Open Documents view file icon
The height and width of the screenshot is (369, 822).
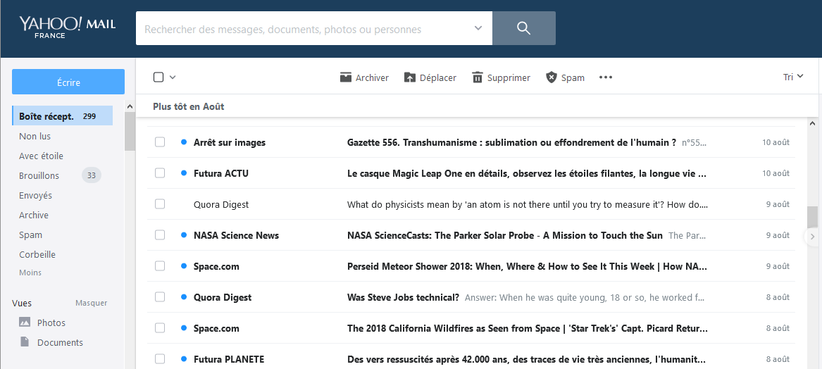[x=24, y=342]
